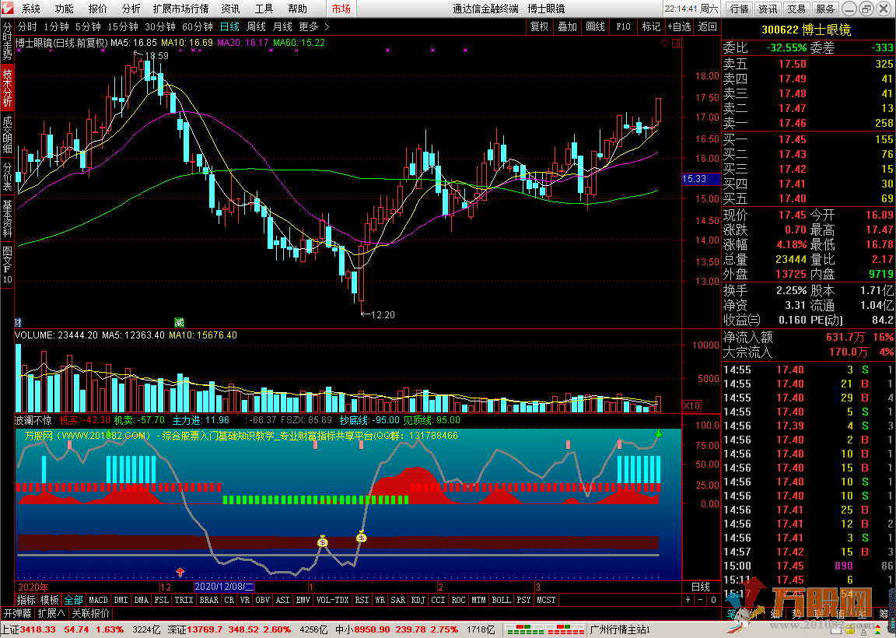Open the 图文F10 sidebar tab
This screenshot has height=638, width=896.
[x=7, y=265]
